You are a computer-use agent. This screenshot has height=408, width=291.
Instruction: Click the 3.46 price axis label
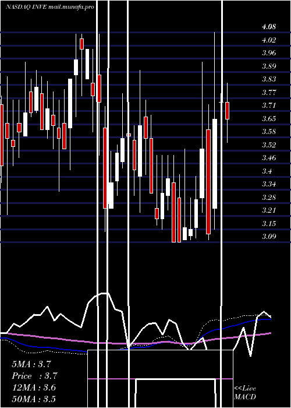tap(269, 158)
